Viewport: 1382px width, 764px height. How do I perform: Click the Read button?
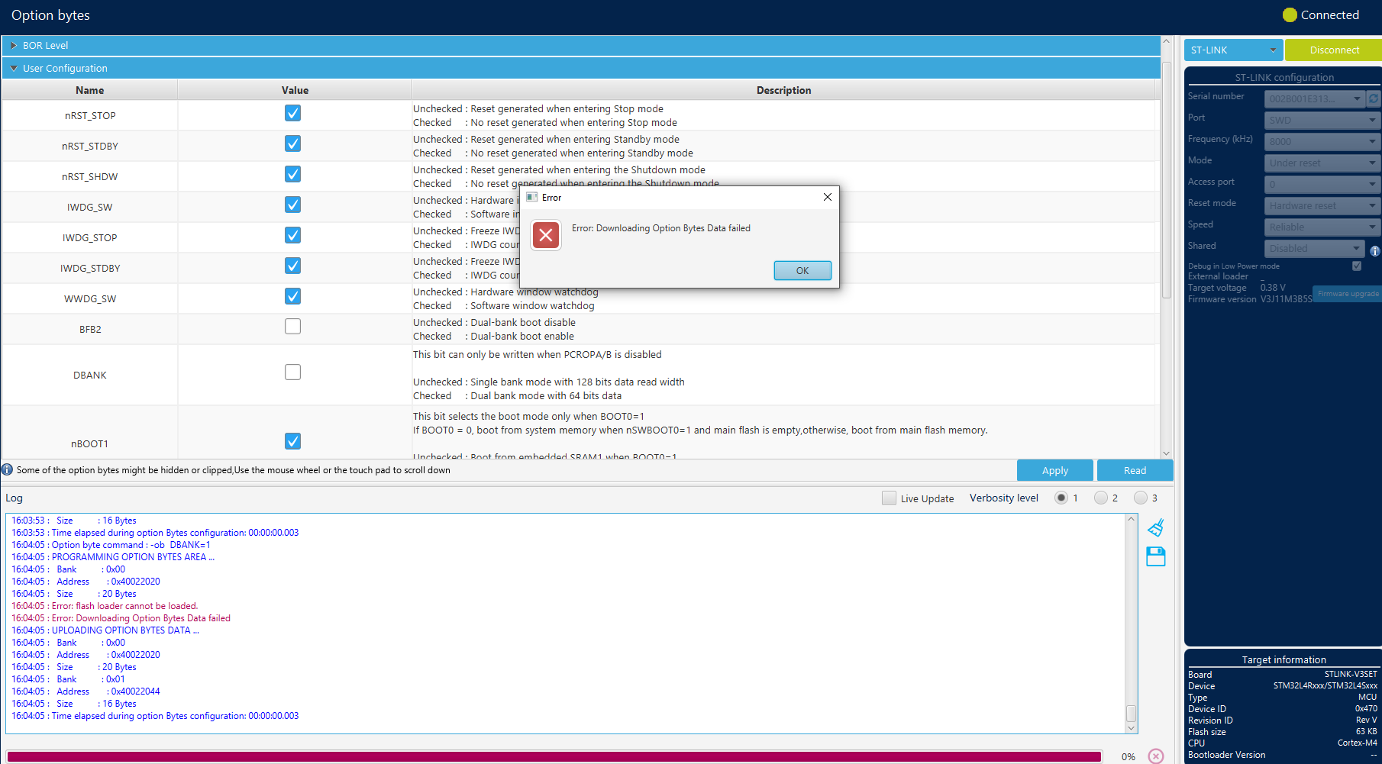coord(1135,470)
